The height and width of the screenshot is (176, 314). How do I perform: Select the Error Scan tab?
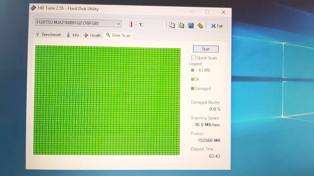pos(118,35)
